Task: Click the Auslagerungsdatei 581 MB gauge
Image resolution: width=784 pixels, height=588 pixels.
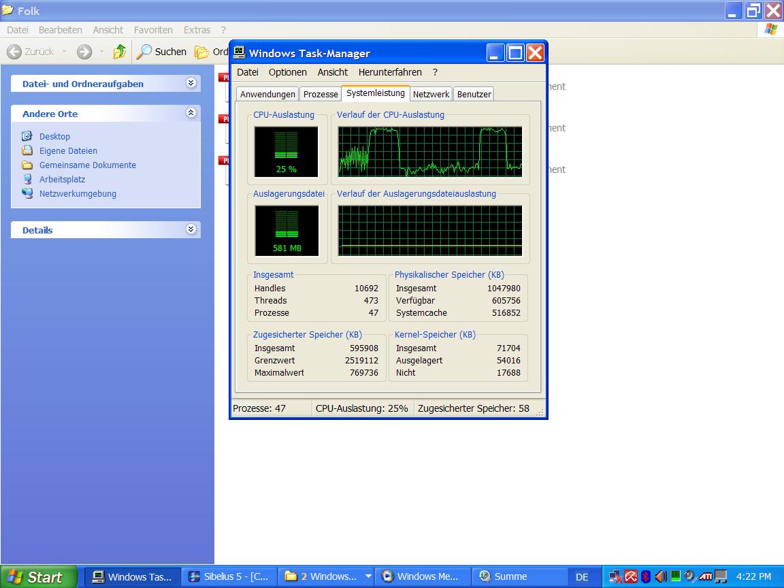Action: pyautogui.click(x=287, y=231)
